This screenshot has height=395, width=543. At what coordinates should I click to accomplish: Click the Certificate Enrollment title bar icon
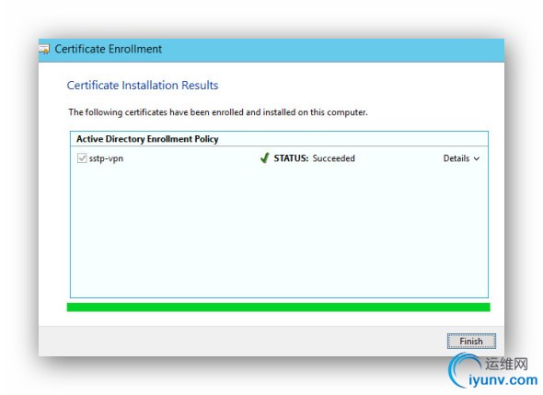pyautogui.click(x=44, y=49)
